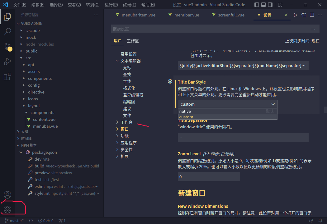Open editor more actions ellipsis

tap(320, 15)
